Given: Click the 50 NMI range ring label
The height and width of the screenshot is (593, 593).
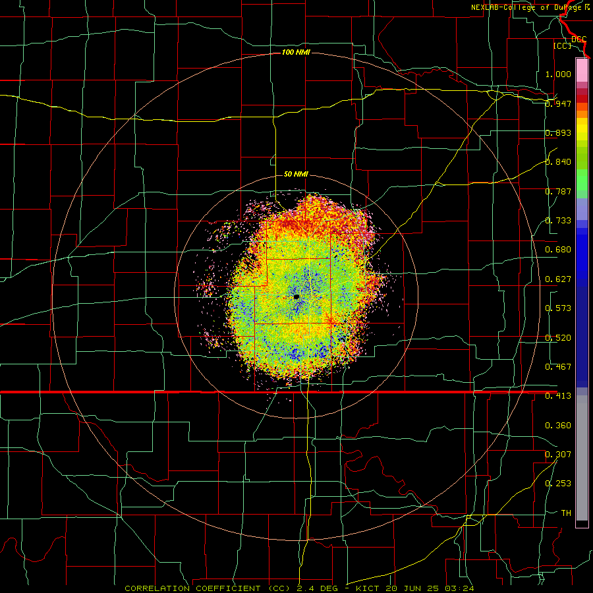Looking at the screenshot, I should [x=296, y=174].
